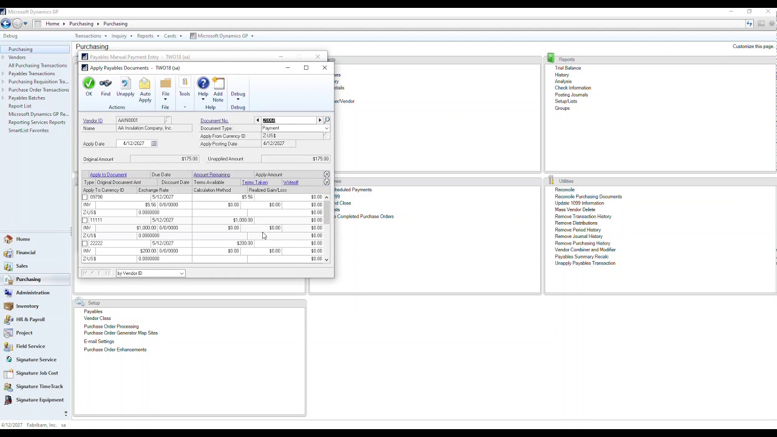The width and height of the screenshot is (777, 437).
Task: Click the Add Note icon
Action: coord(218,83)
